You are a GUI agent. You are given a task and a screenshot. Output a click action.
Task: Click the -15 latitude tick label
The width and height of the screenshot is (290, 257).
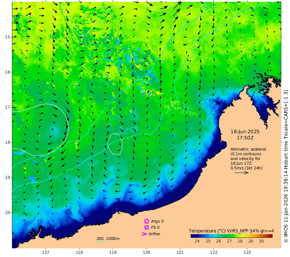(x=7, y=37)
